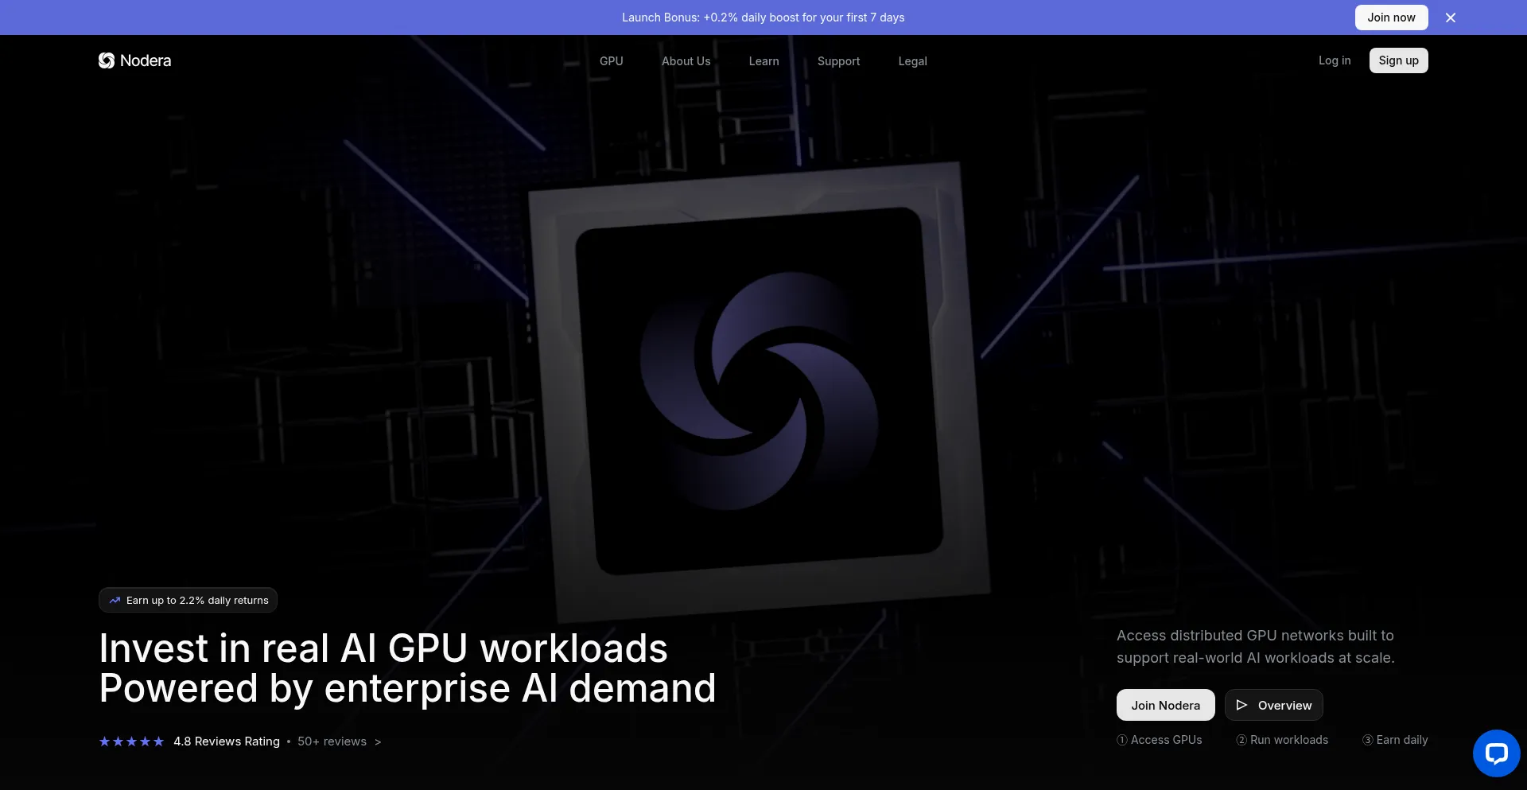Click the Nodera logo icon
The height and width of the screenshot is (790, 1527).
pos(107,60)
